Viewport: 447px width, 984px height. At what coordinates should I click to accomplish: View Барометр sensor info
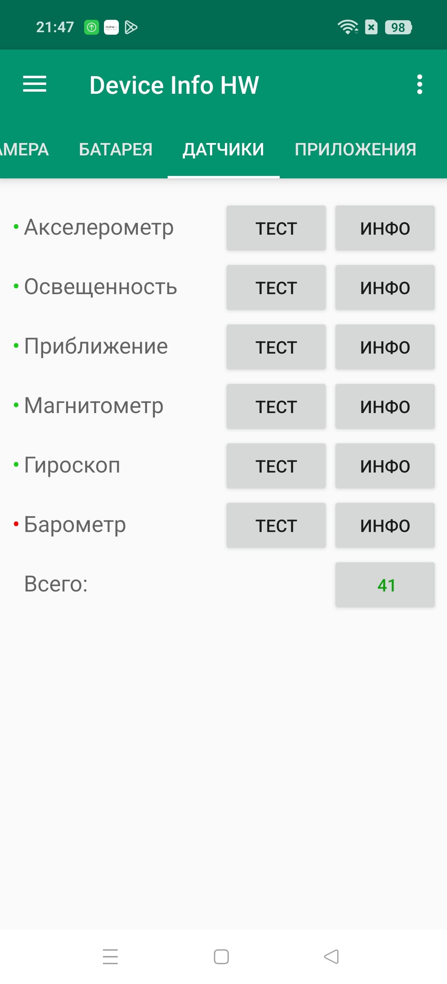tap(385, 526)
